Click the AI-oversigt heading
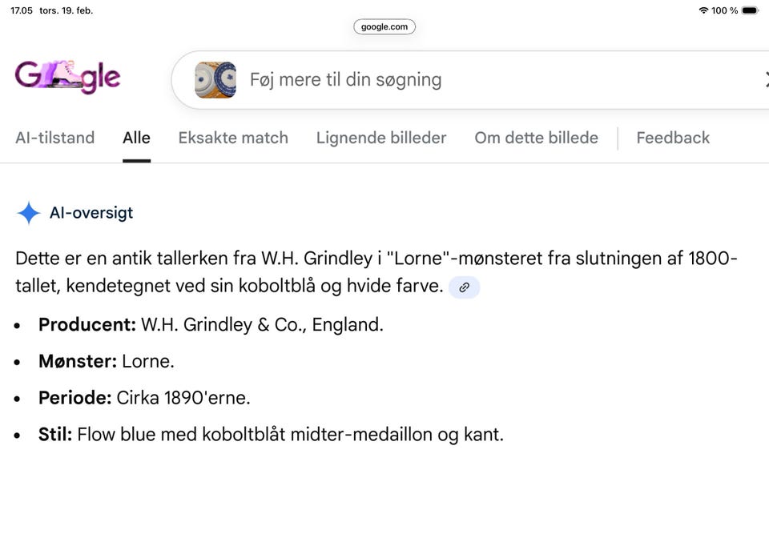The image size is (769, 534). coord(91,212)
